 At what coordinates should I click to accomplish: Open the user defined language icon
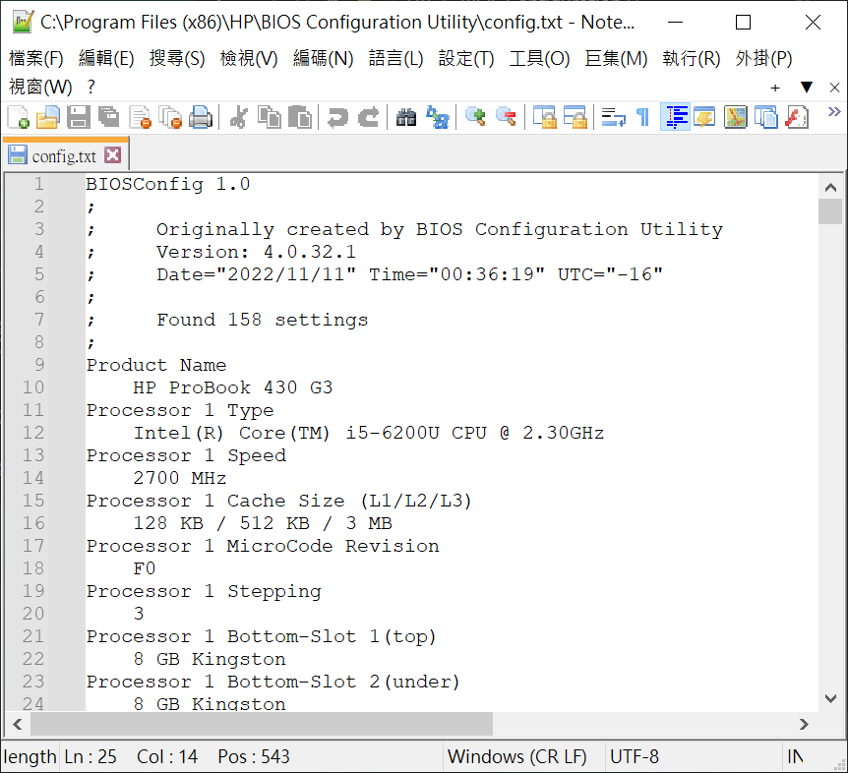(x=704, y=117)
